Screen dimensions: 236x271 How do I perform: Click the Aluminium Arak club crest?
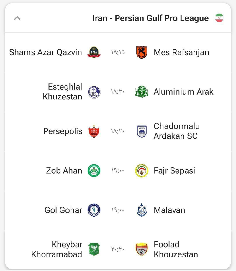142,92
